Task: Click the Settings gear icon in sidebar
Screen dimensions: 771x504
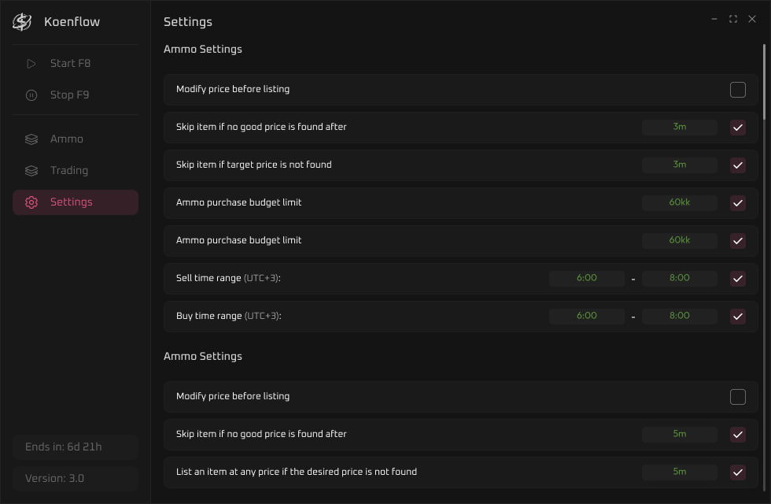Action: (x=31, y=202)
